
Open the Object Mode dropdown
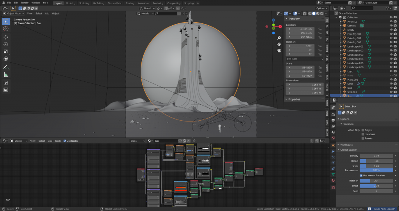tap(14, 14)
